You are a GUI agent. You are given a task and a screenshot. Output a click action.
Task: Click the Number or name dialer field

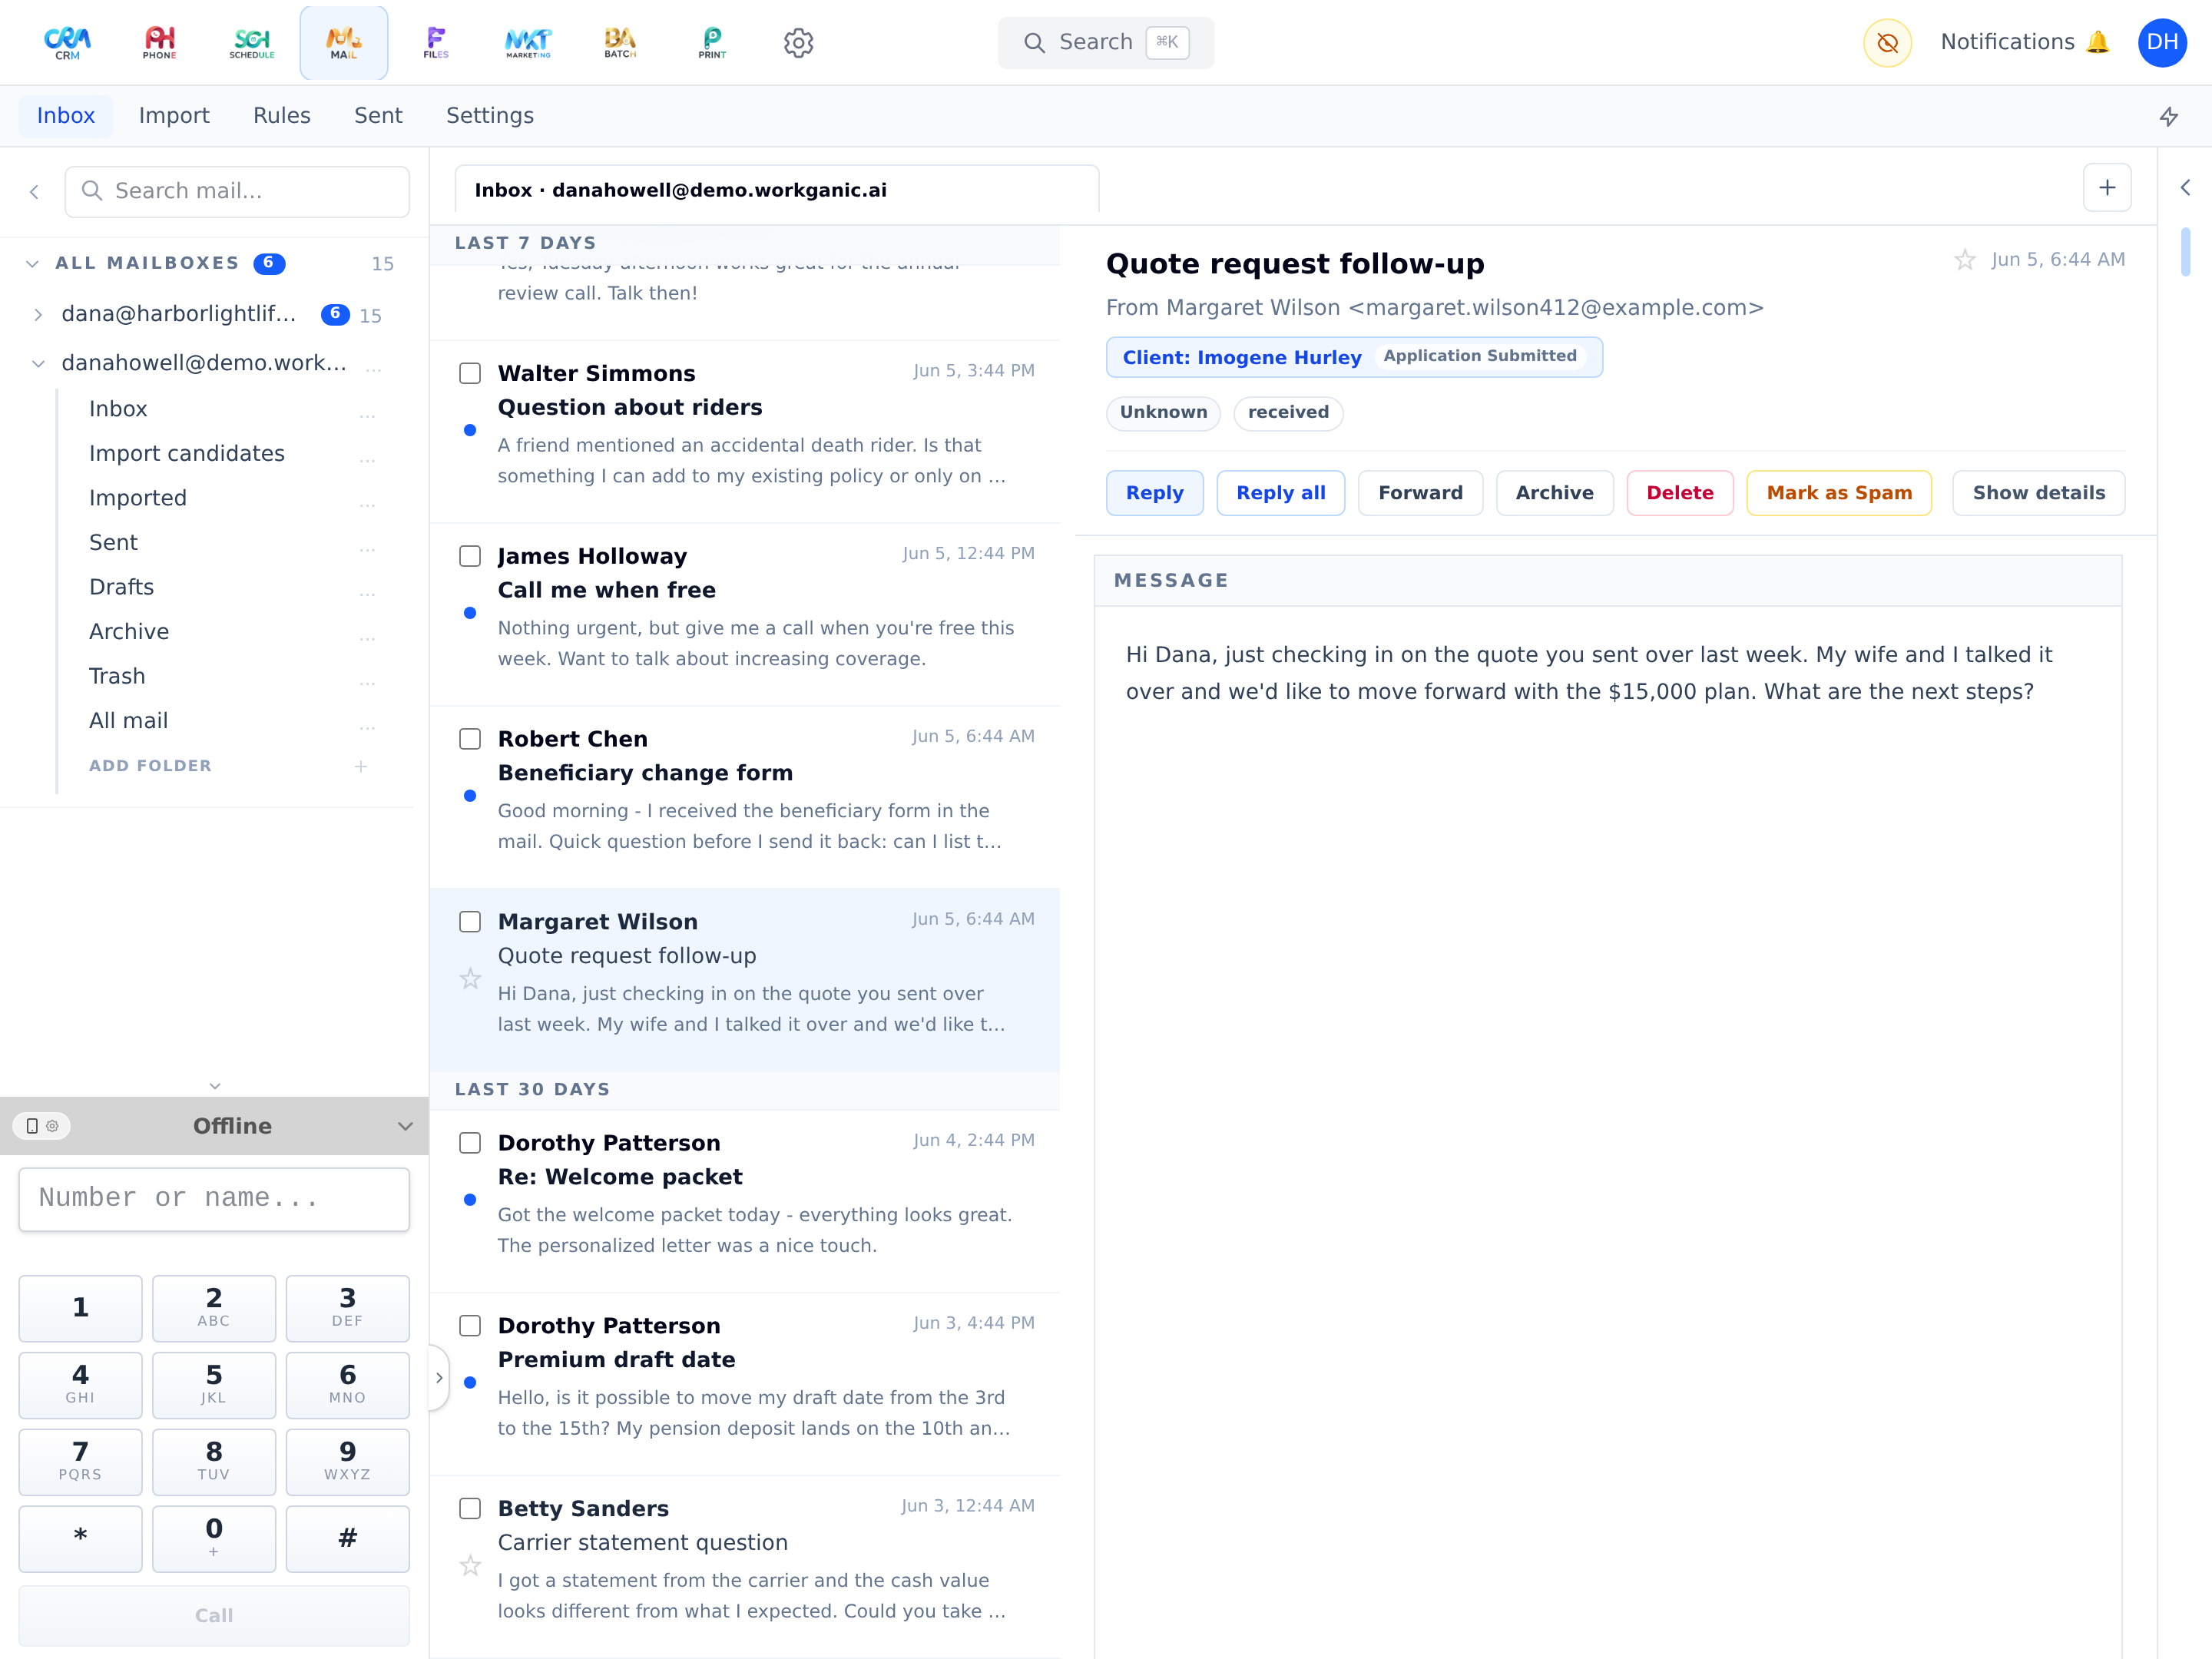[214, 1199]
